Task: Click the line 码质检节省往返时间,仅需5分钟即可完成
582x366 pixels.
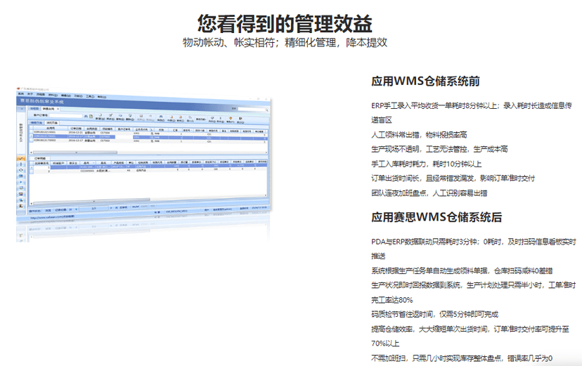Action: [434, 315]
